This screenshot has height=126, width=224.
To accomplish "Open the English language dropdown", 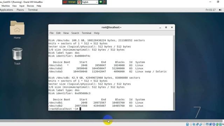I will [x=90, y=2].
